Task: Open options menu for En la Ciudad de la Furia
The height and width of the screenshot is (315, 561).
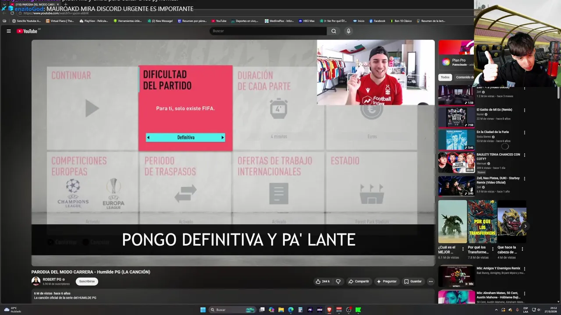Action: tap(524, 133)
